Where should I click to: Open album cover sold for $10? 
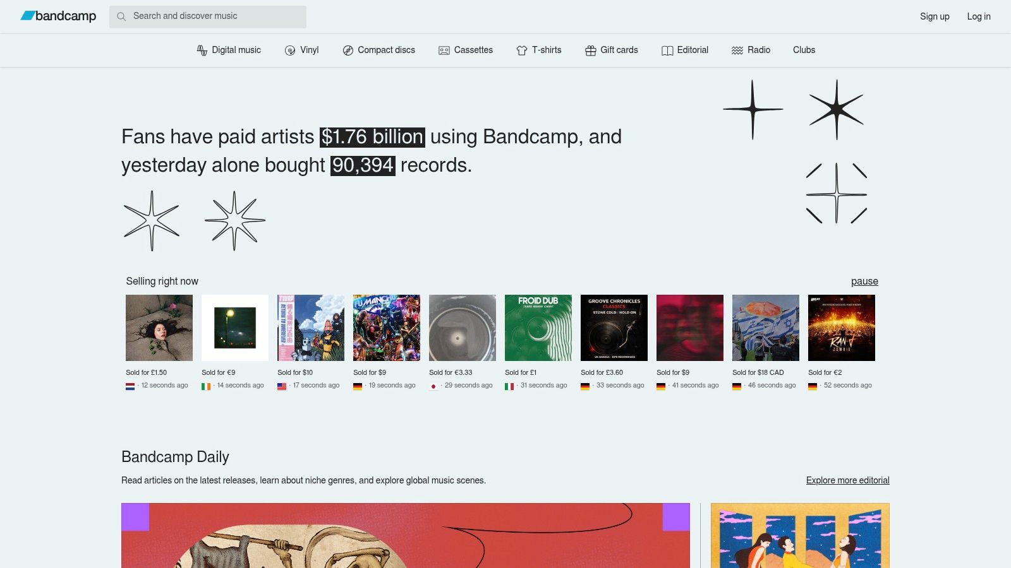point(311,328)
